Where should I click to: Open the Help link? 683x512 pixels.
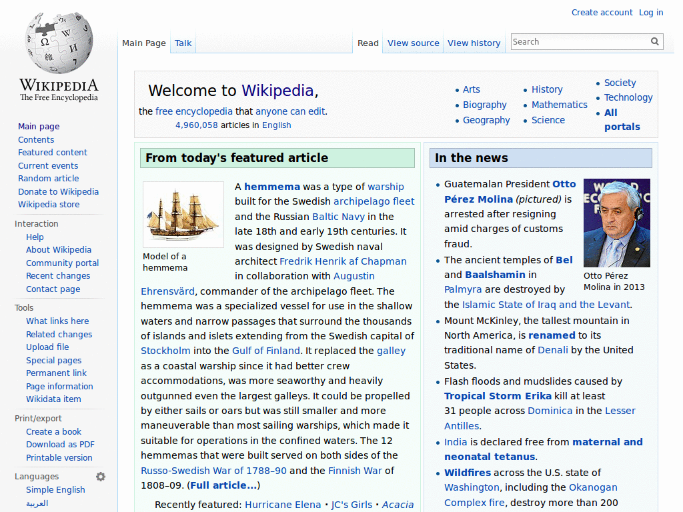(x=35, y=237)
